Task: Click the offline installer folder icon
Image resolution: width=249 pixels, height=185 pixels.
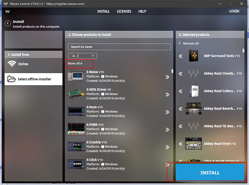Action: tap(12, 79)
